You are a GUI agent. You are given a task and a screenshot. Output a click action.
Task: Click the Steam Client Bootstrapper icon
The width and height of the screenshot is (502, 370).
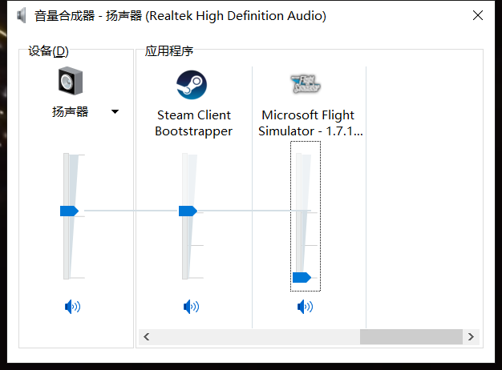192,84
